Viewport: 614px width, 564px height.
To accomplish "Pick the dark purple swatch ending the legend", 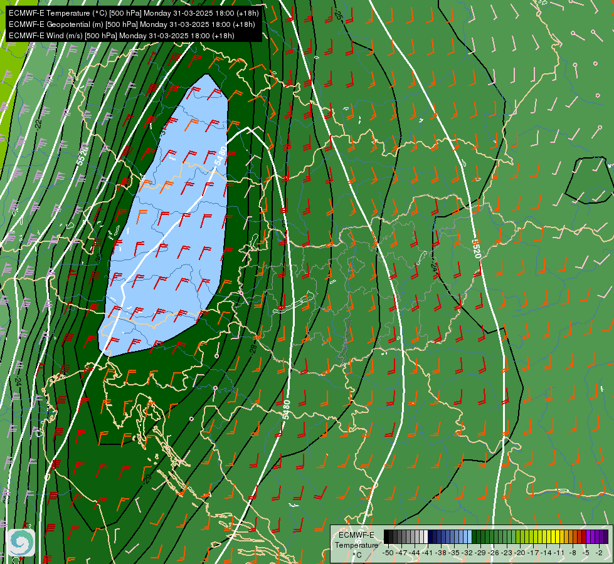I will tap(606, 536).
